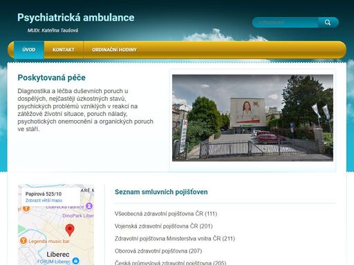The width and height of the screenshot is (354, 265).
Task: Open the ORDINAČNÍ HODINY menu item
Action: pyautogui.click(x=114, y=50)
